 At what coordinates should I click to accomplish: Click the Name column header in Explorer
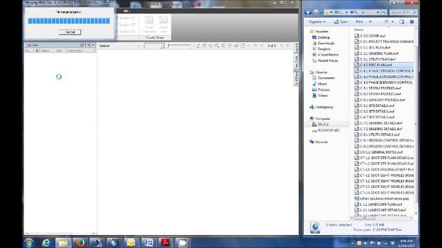point(358,30)
